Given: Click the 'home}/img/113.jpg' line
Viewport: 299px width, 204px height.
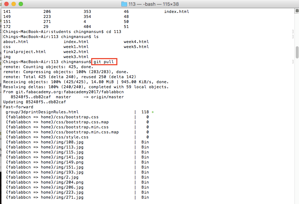Looking at the screenshot, I should (x=45, y=147).
